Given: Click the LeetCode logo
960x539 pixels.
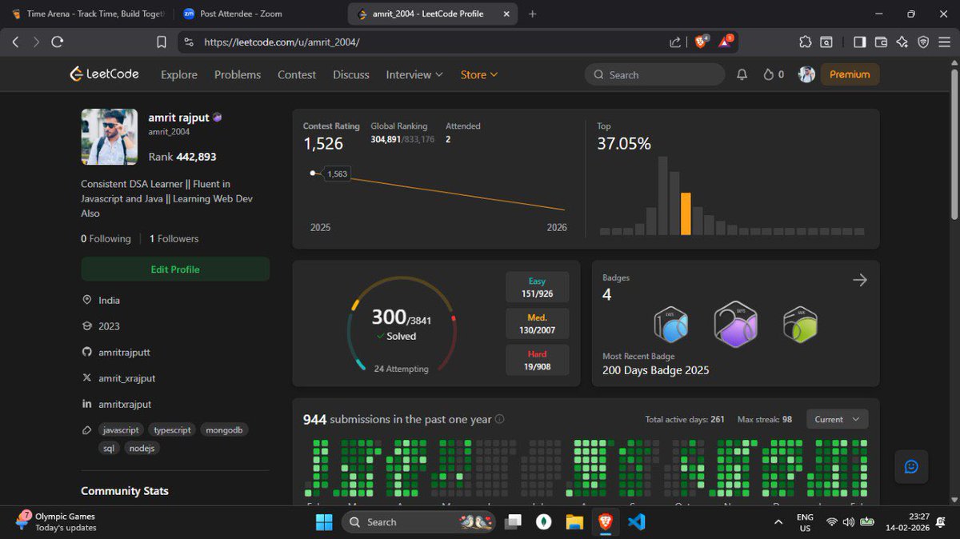Looking at the screenshot, I should tap(104, 74).
